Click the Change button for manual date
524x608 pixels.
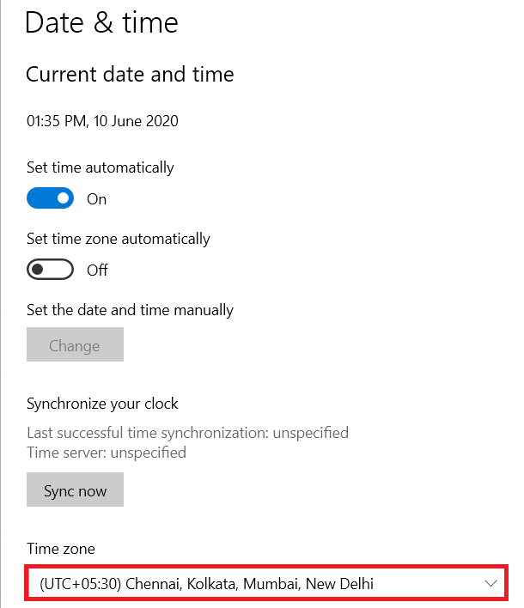pyautogui.click(x=75, y=346)
